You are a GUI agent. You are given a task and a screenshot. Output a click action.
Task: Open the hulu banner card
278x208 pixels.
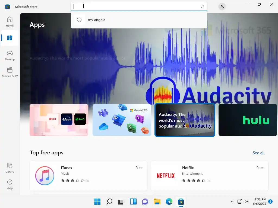248,120
